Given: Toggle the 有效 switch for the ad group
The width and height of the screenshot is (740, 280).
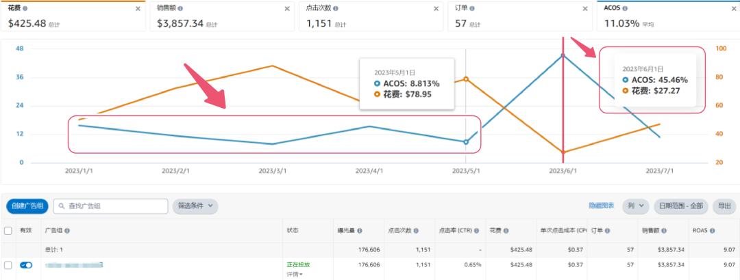Looking at the screenshot, I should click(x=27, y=265).
